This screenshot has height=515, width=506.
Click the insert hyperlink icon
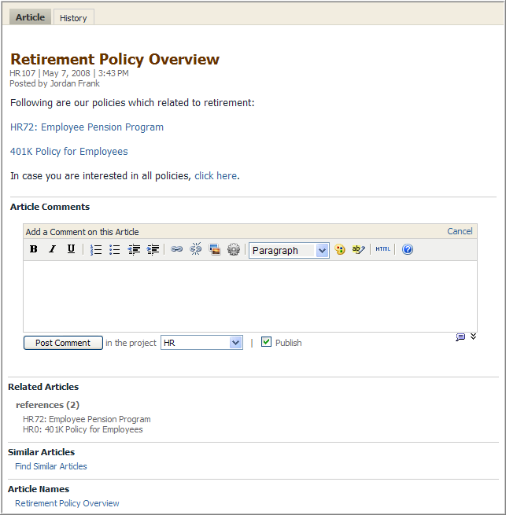tap(177, 249)
